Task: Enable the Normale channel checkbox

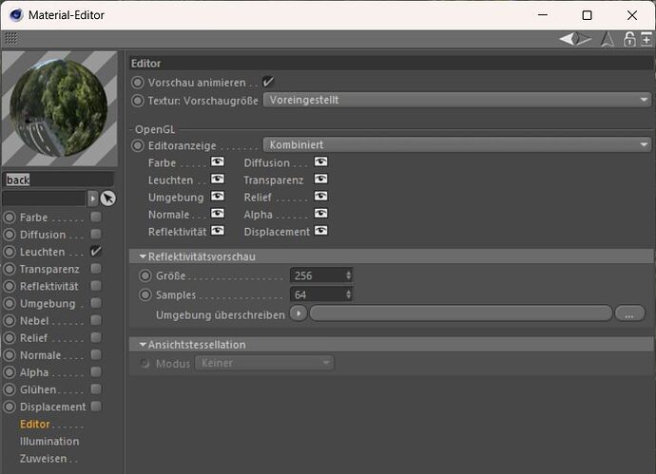Action: coord(96,354)
